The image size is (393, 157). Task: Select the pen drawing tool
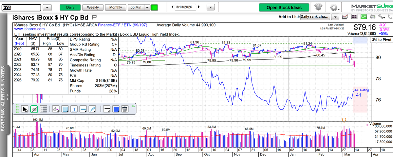pyautogui.click(x=92, y=109)
